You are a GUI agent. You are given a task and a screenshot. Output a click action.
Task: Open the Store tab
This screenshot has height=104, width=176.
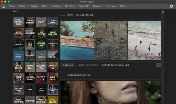point(123,6)
